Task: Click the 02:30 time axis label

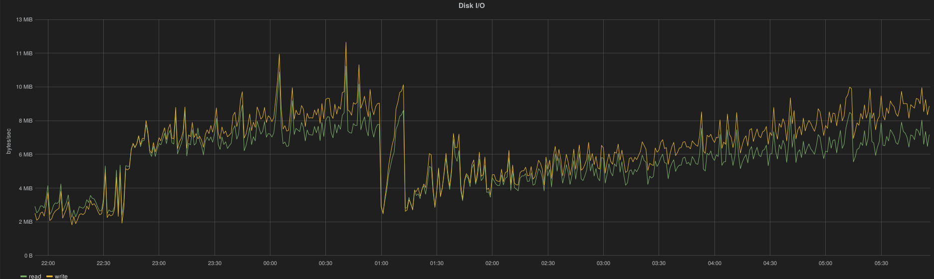Action: 548,263
